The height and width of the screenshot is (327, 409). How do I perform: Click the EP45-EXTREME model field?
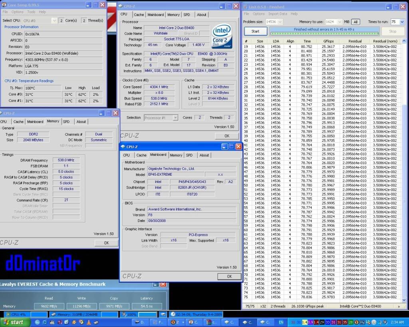[176, 174]
